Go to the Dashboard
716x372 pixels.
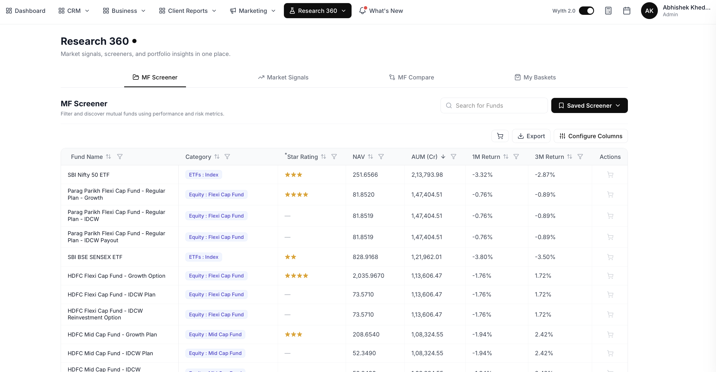click(x=26, y=11)
